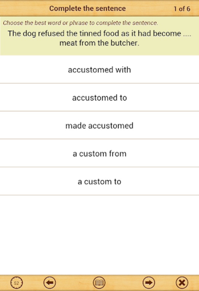Go back with the left arrow icon
The height and width of the screenshot is (291, 199).
[50, 283]
